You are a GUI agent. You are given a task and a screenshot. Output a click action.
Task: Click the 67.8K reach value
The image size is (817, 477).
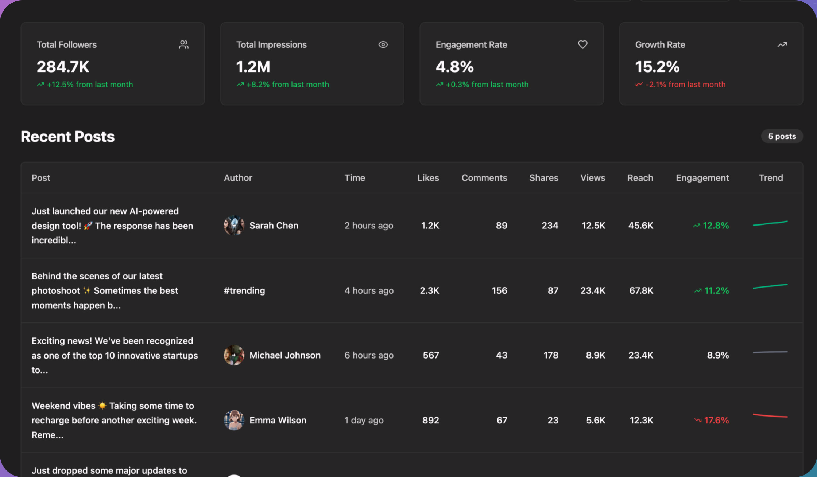tap(641, 290)
